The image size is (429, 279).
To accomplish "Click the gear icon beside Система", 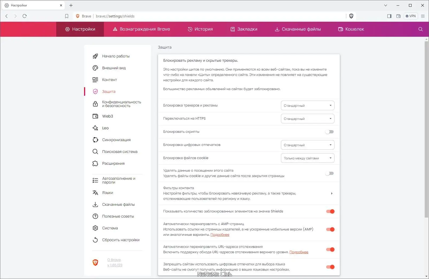I will pyautogui.click(x=95, y=228).
